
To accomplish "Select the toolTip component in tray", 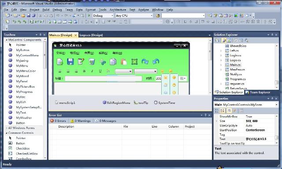I will [x=141, y=103].
